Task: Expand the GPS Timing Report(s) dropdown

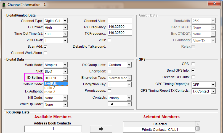Action: coord(213,85)
